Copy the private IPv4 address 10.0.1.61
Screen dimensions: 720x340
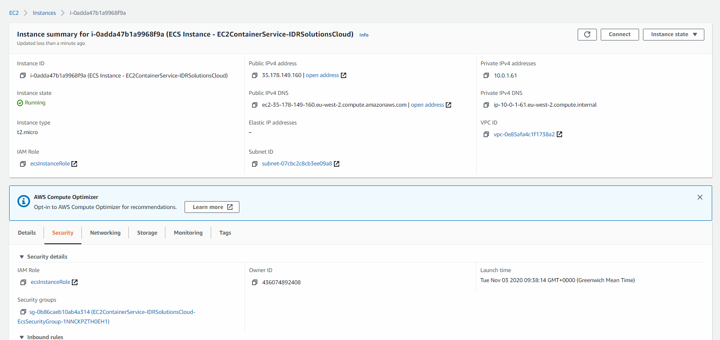[486, 76]
